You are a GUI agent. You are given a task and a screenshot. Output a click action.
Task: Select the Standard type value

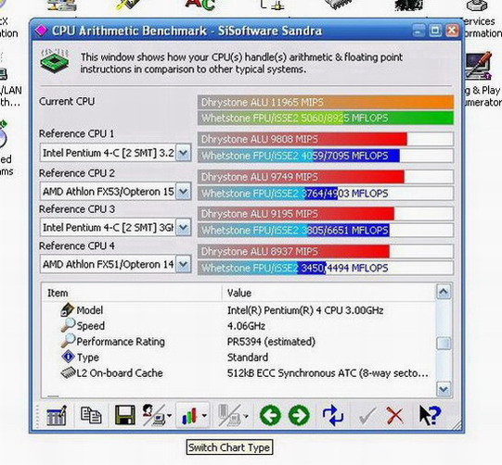(x=248, y=358)
